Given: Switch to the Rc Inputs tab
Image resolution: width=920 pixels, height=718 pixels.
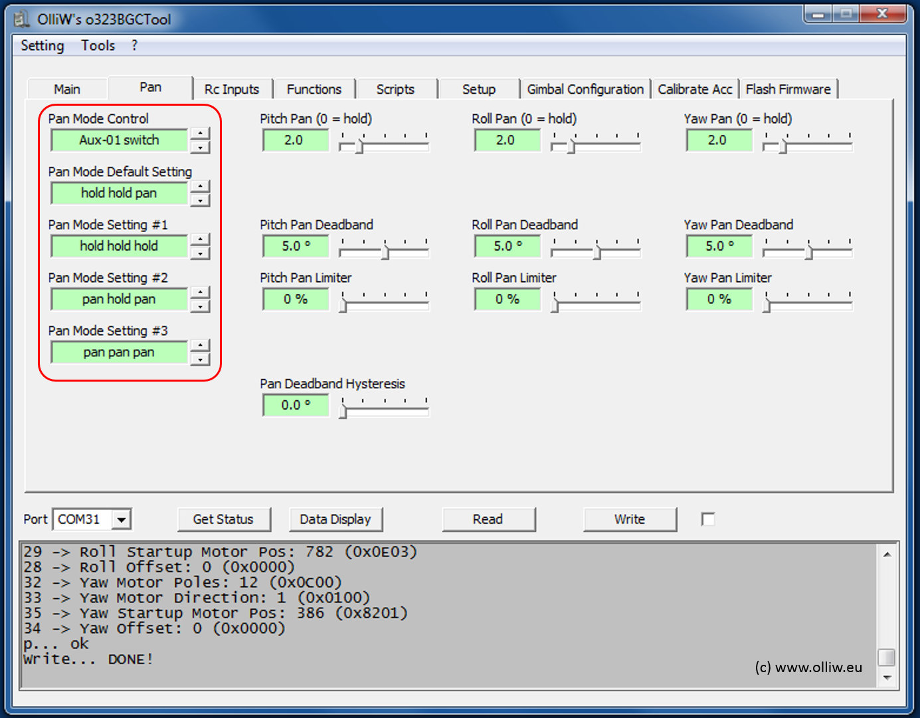Looking at the screenshot, I should tap(231, 89).
